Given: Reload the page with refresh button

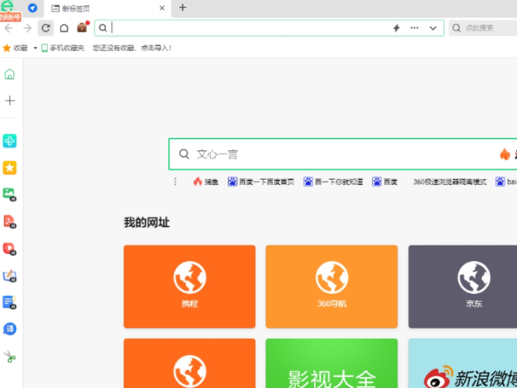Looking at the screenshot, I should (46, 28).
